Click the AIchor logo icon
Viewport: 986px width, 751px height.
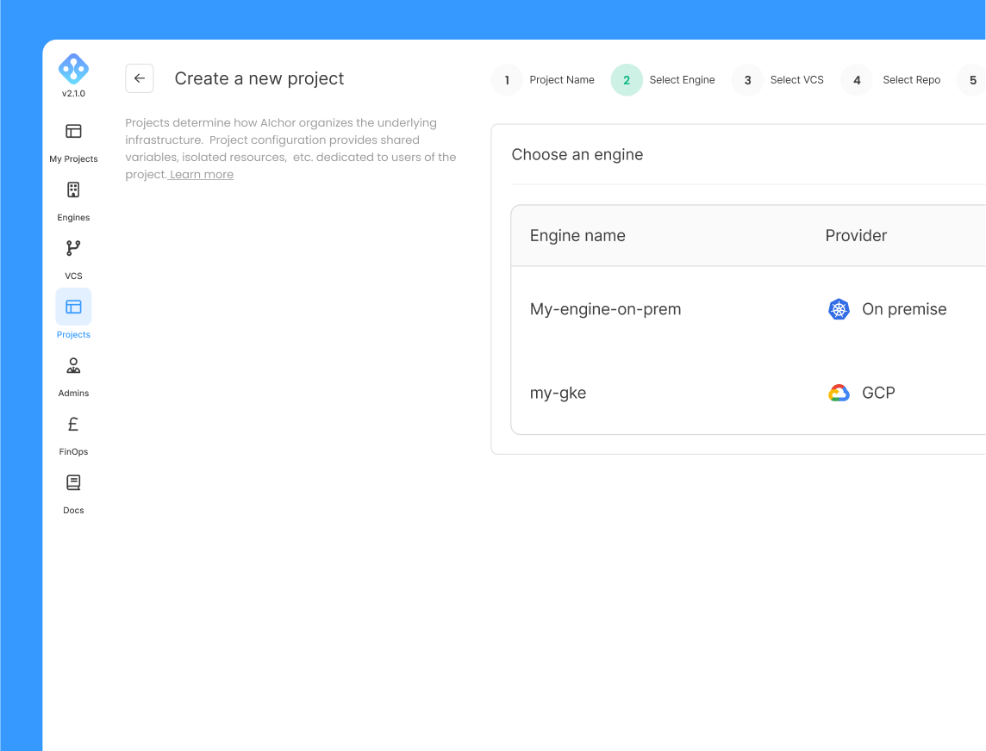coord(73,69)
